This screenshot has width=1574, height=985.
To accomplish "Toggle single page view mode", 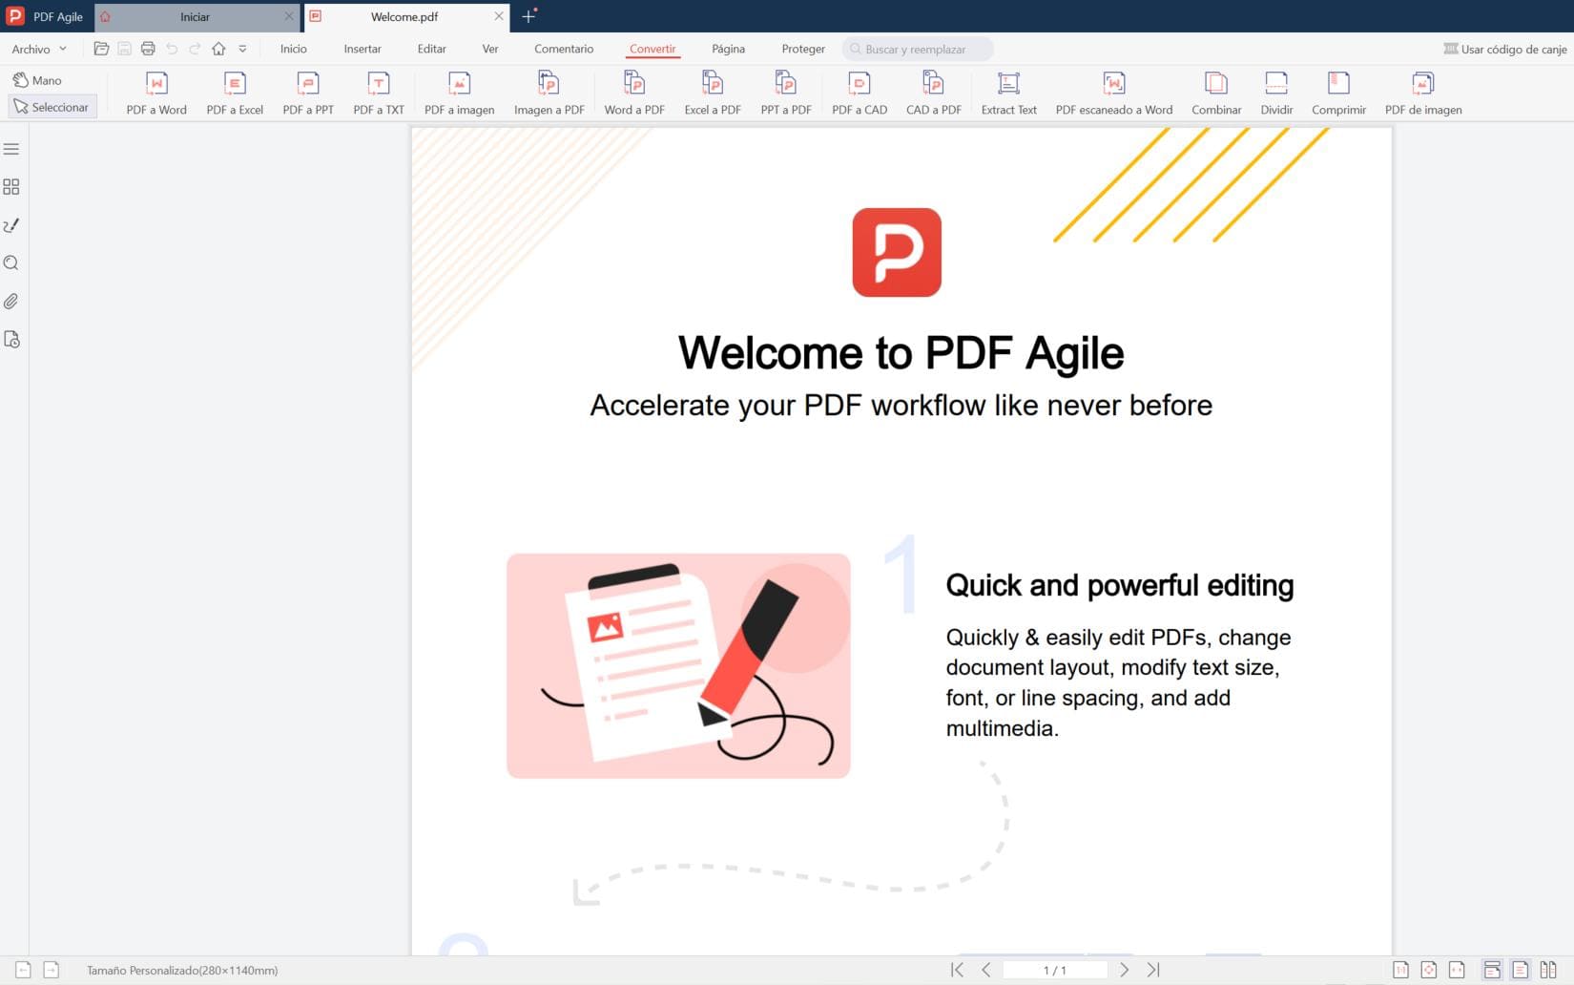I will [x=1521, y=970].
